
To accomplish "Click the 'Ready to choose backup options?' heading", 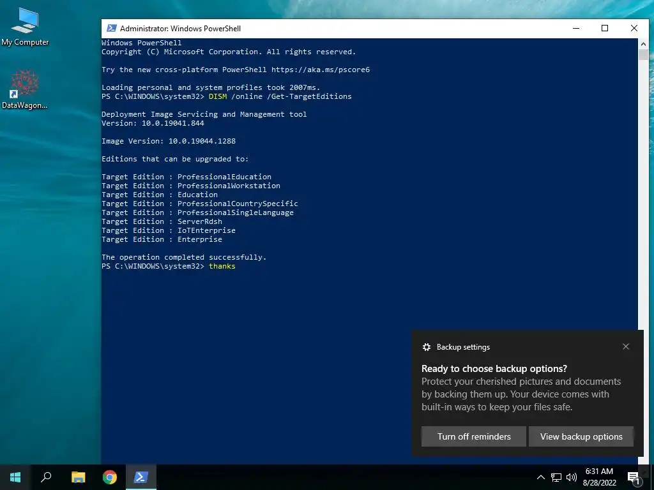I will click(x=494, y=369).
